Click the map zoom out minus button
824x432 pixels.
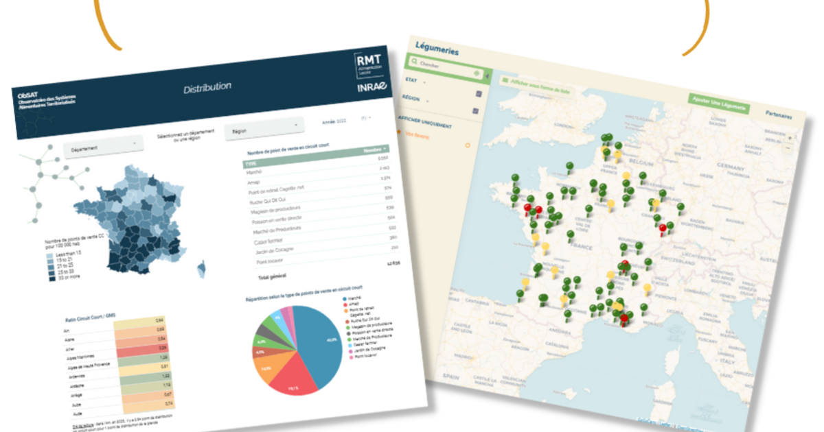pos(789,147)
